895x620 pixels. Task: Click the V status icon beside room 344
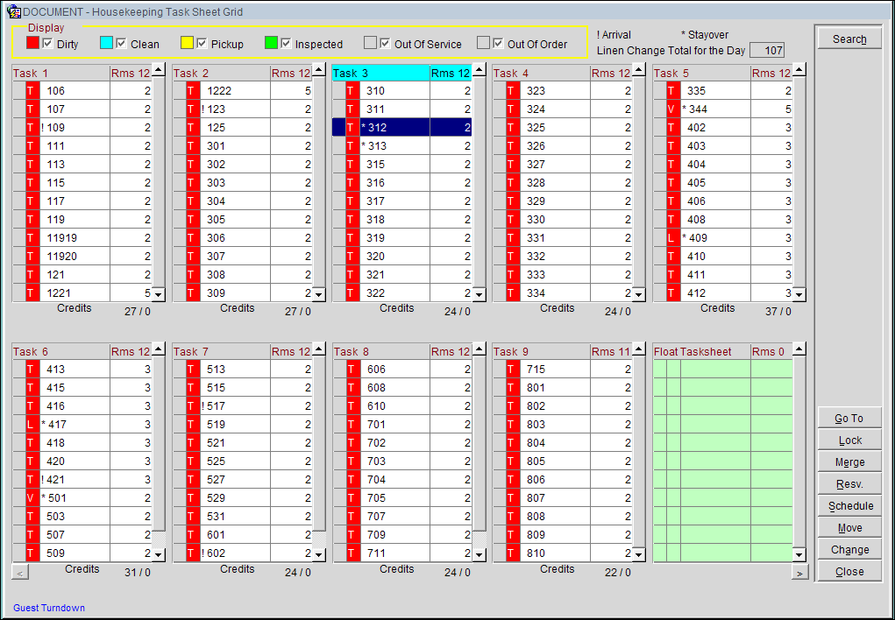[x=673, y=109]
